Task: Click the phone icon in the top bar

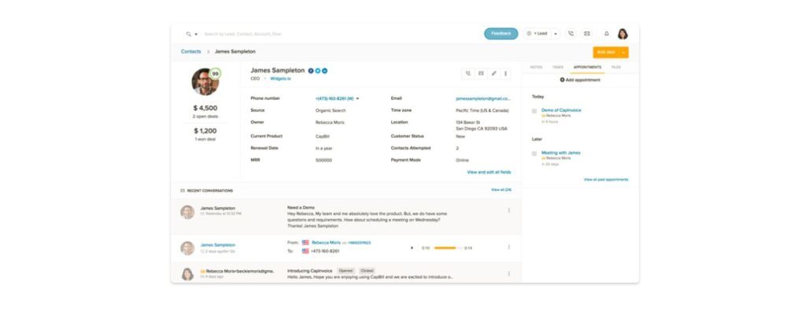Action: coord(571,34)
